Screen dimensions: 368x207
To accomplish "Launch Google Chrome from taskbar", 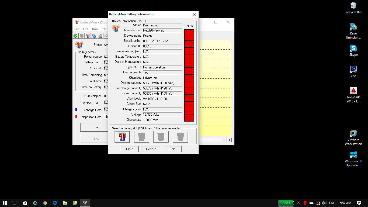I will coord(45,203).
